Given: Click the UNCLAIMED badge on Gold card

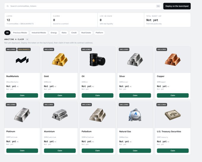Looking at the screenshot, I should 49,49.
